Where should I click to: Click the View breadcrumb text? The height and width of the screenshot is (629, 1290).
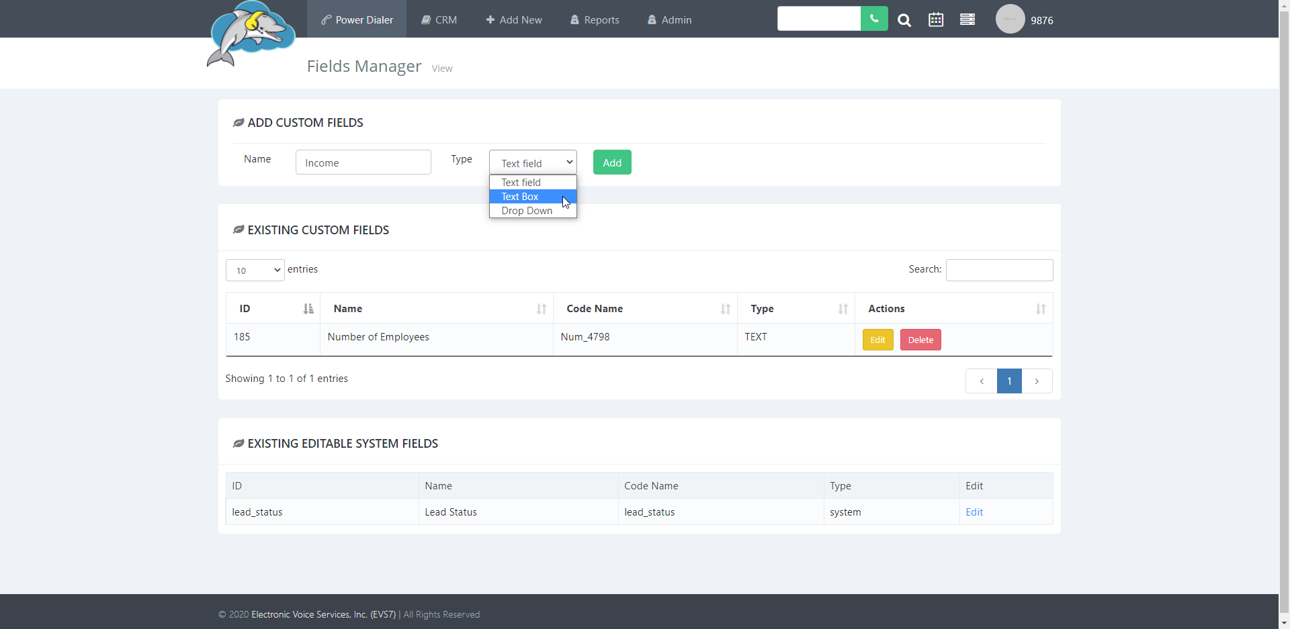tap(442, 68)
